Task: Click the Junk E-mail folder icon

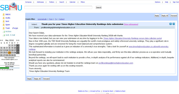Action: point(4,35)
